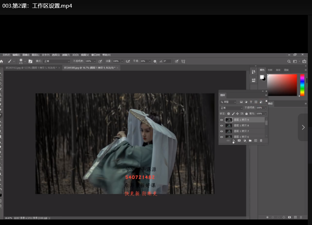Toggle the brush settings panel icon
The height and width of the screenshot is (225, 312).
coord(30,61)
